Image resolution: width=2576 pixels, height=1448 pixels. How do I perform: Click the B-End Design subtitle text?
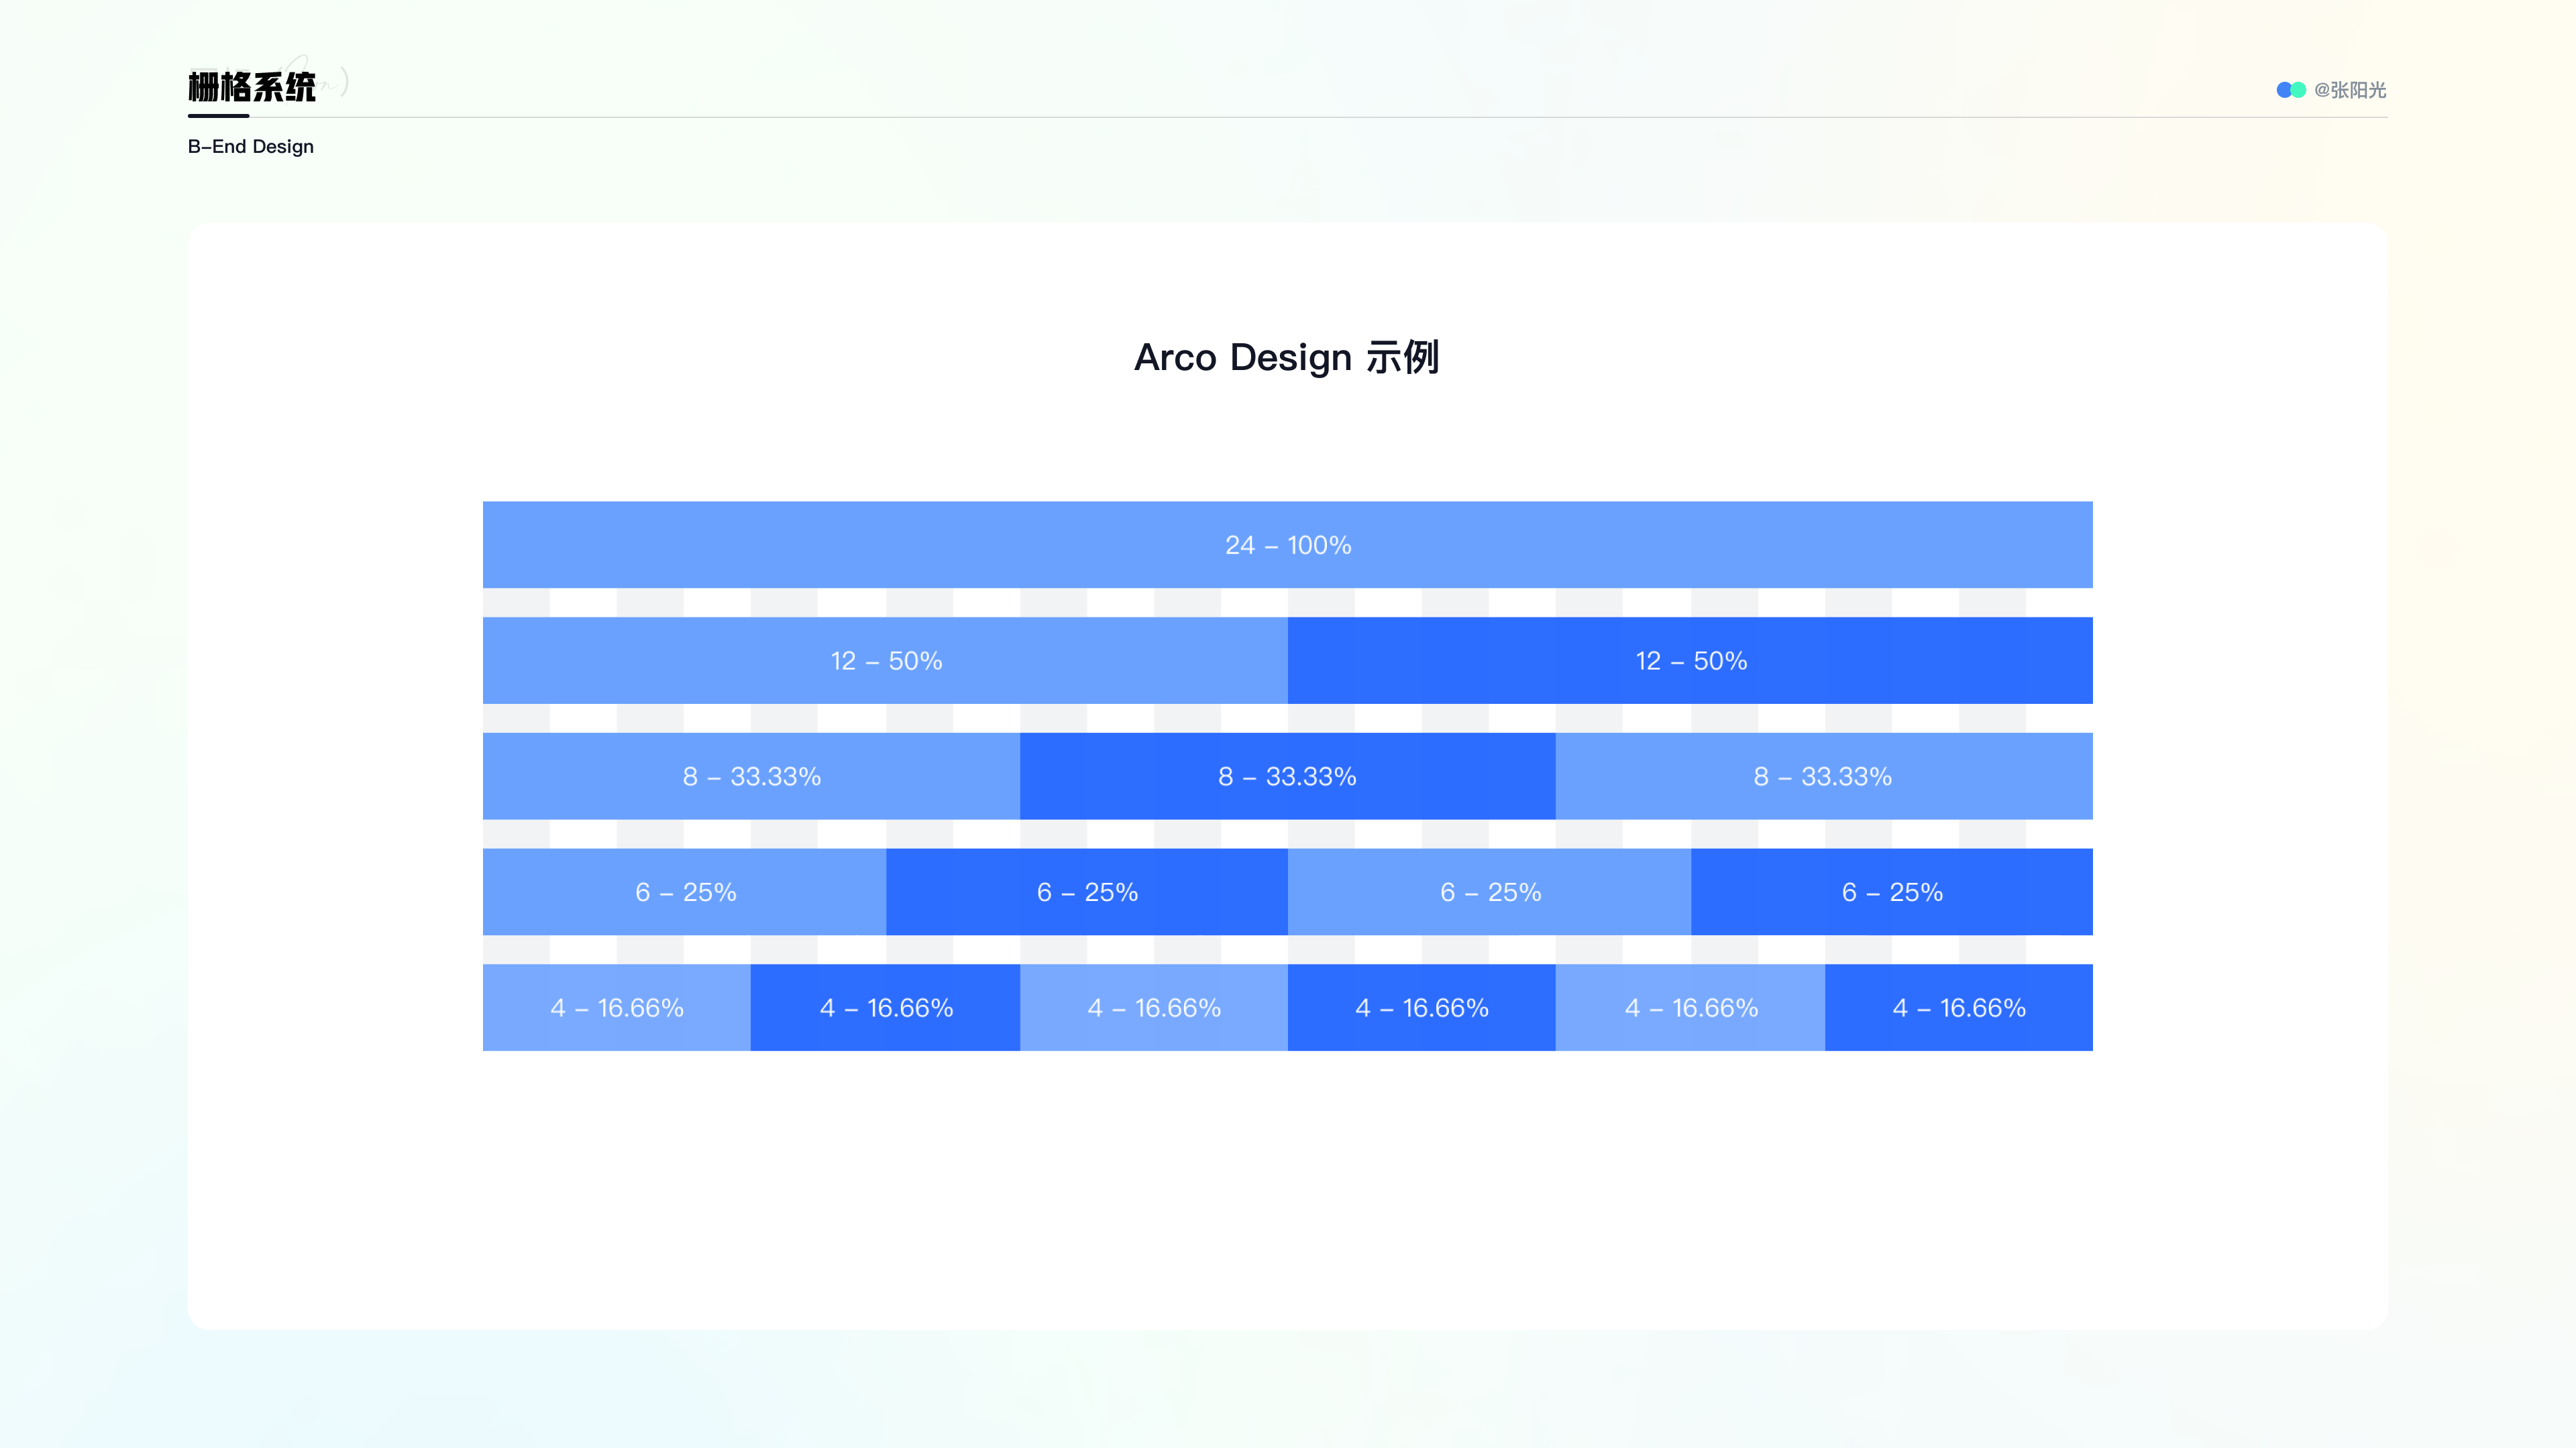tap(251, 146)
